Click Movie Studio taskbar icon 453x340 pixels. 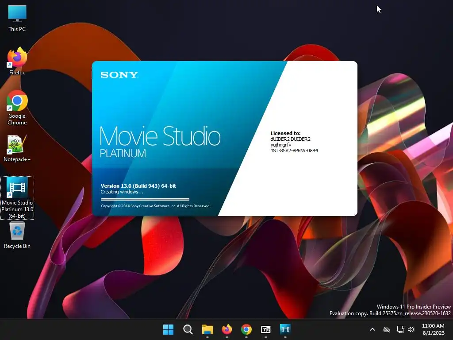tap(285, 329)
